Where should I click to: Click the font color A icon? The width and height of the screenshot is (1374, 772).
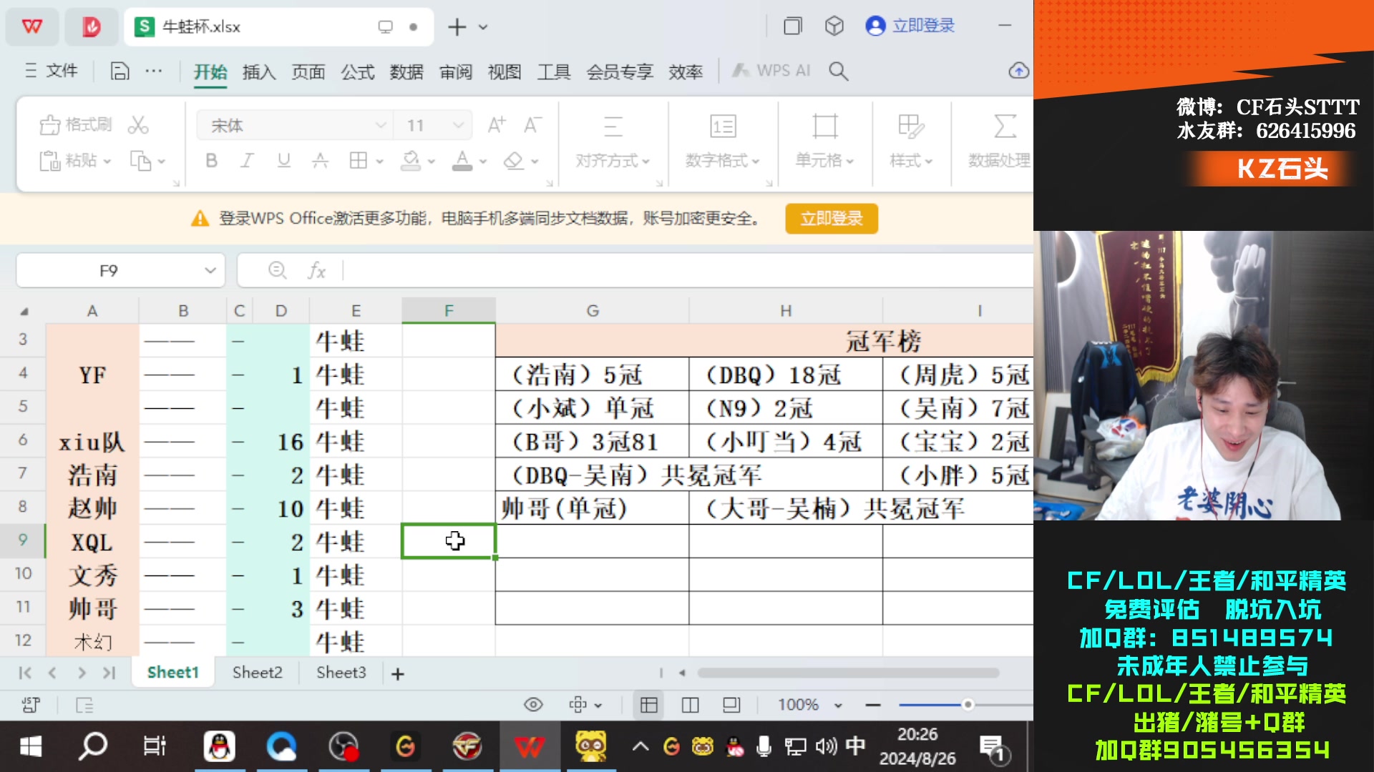pyautogui.click(x=462, y=161)
